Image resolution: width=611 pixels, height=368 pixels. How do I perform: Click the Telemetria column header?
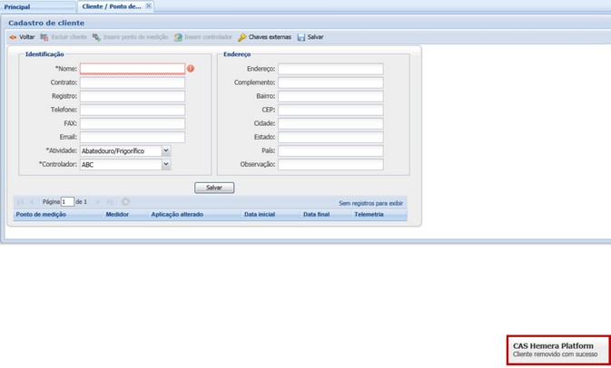pyautogui.click(x=369, y=215)
